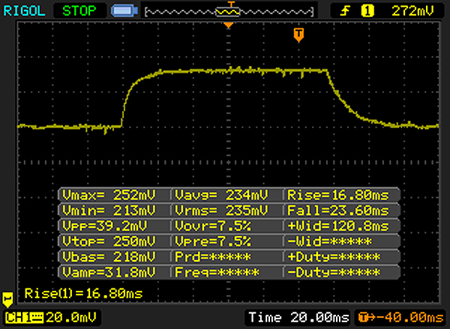450x329 pixels.
Task: Click the Fall=23.60ms measurement
Action: (338, 211)
